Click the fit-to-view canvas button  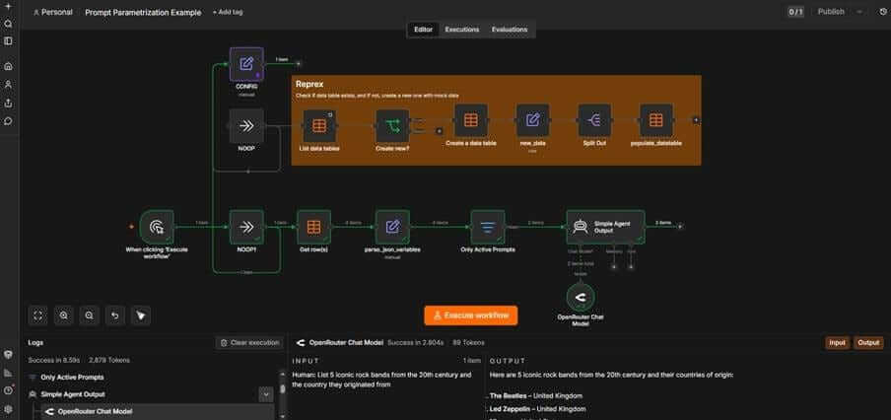tap(38, 315)
